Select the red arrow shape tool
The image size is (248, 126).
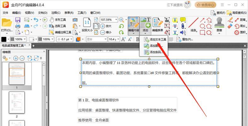tap(202, 20)
